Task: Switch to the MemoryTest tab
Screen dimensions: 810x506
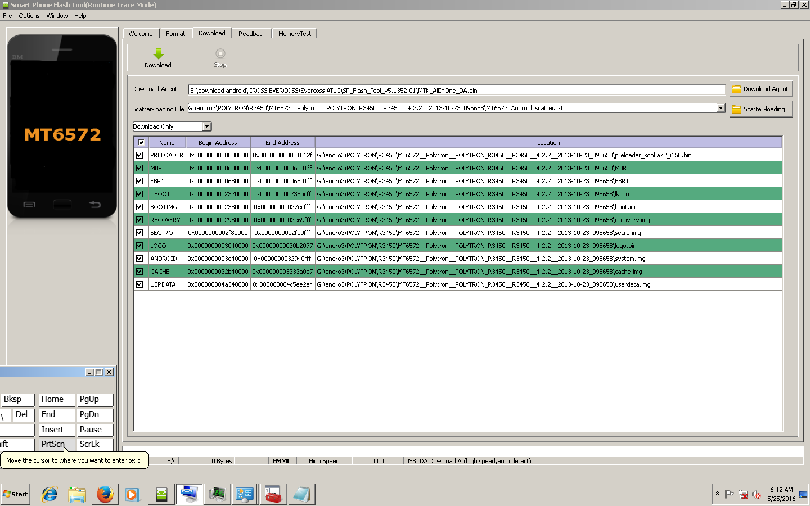Action: pyautogui.click(x=295, y=34)
